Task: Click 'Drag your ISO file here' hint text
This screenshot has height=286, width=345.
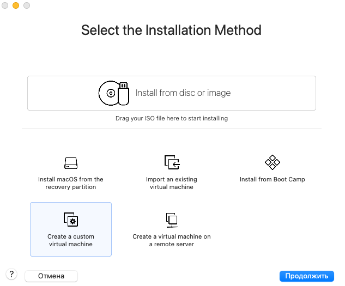Action: 172,118
